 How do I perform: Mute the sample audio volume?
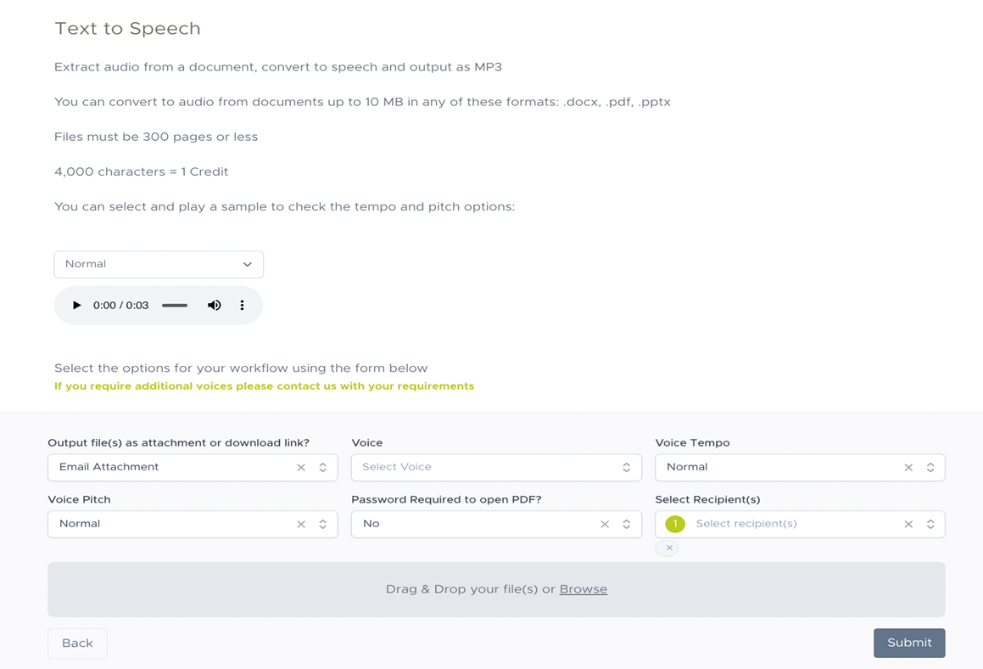tap(215, 306)
